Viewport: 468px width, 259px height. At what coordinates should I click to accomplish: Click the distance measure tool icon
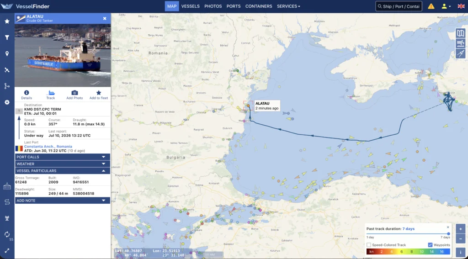[x=461, y=54]
